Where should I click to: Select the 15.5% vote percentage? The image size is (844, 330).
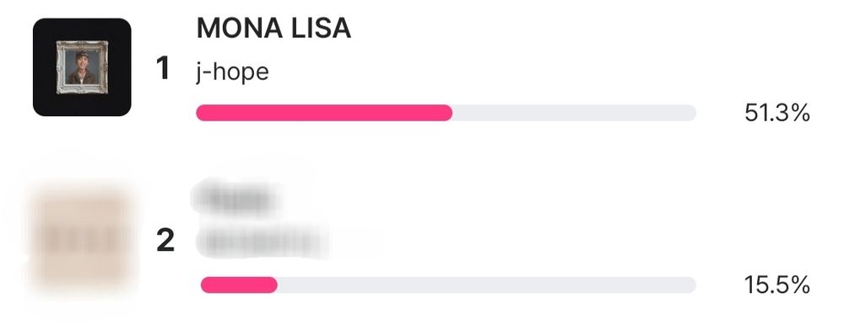pyautogui.click(x=777, y=285)
